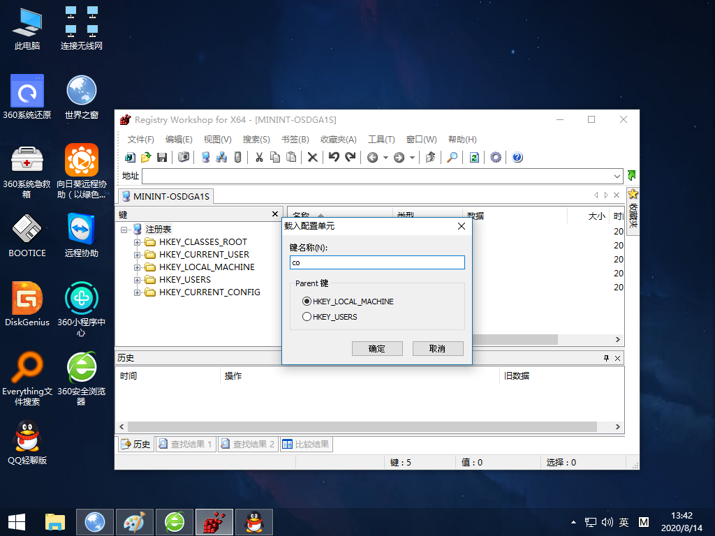Screen dimensions: 715x536
Task: Open the 工具(T) menu
Action: pos(381,140)
